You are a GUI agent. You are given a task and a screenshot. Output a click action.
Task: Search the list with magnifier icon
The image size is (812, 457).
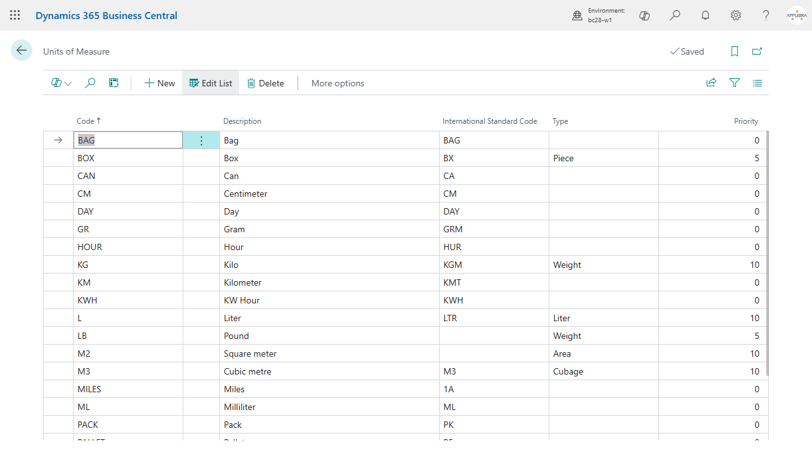[90, 83]
